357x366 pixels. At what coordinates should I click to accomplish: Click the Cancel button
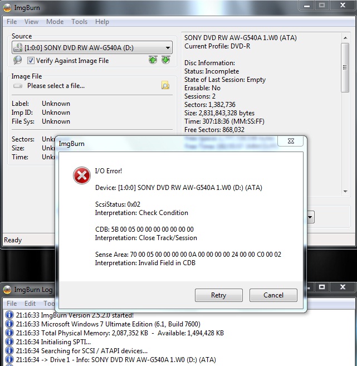(273, 295)
